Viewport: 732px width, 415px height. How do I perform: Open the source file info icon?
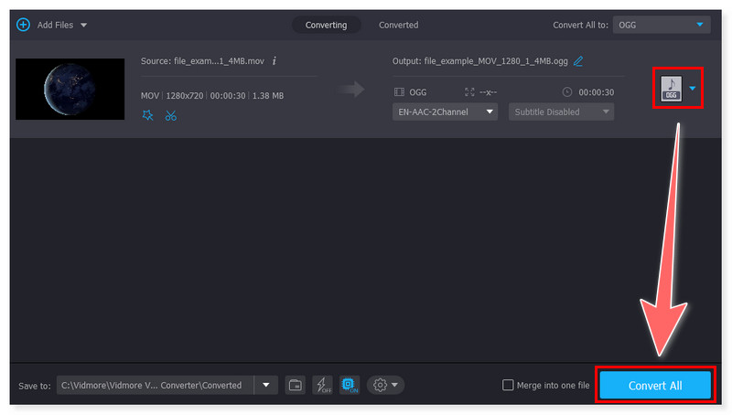click(274, 61)
